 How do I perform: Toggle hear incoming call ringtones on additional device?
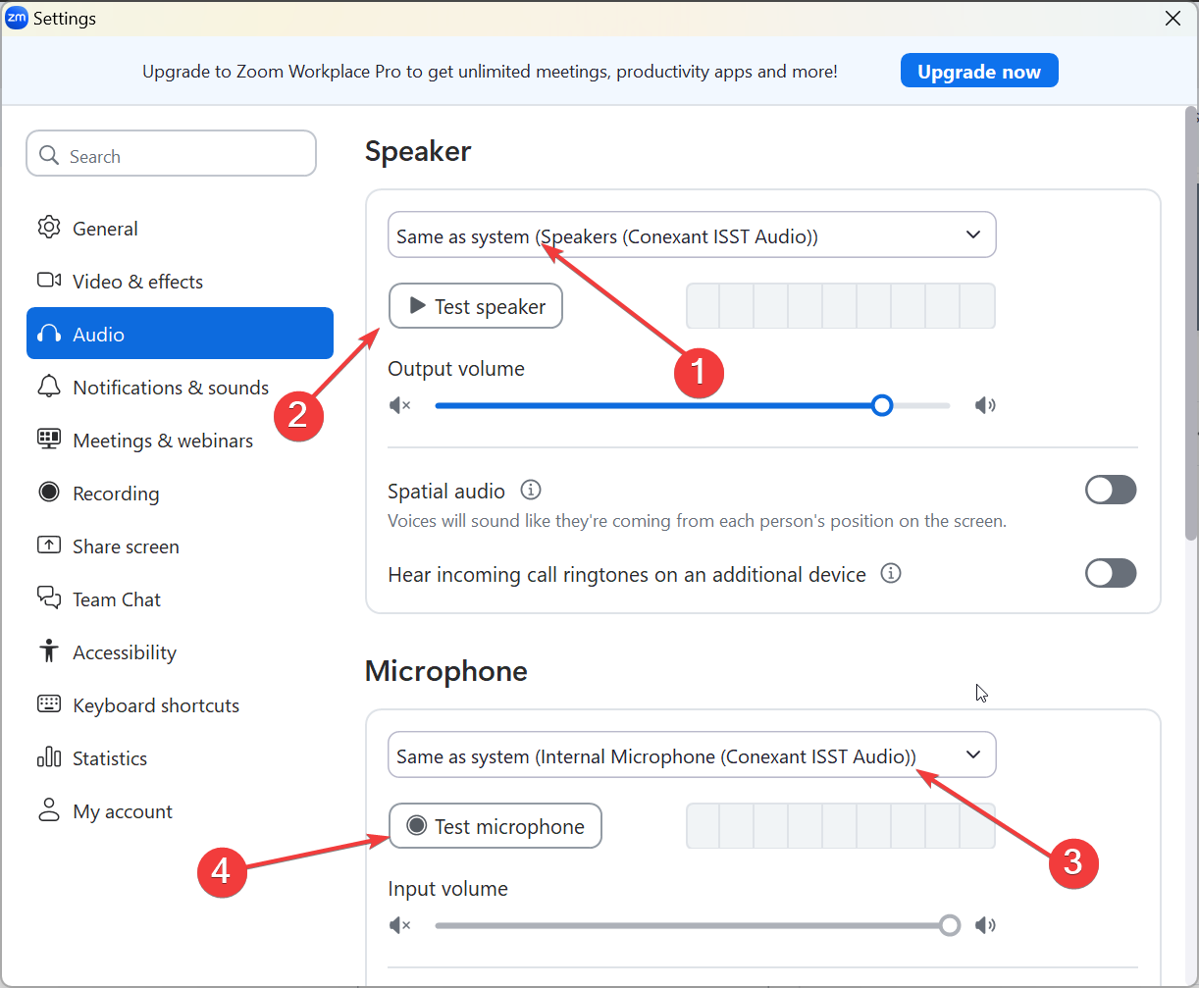click(1111, 573)
